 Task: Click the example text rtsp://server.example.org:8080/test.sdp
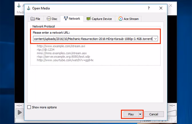click(63, 57)
